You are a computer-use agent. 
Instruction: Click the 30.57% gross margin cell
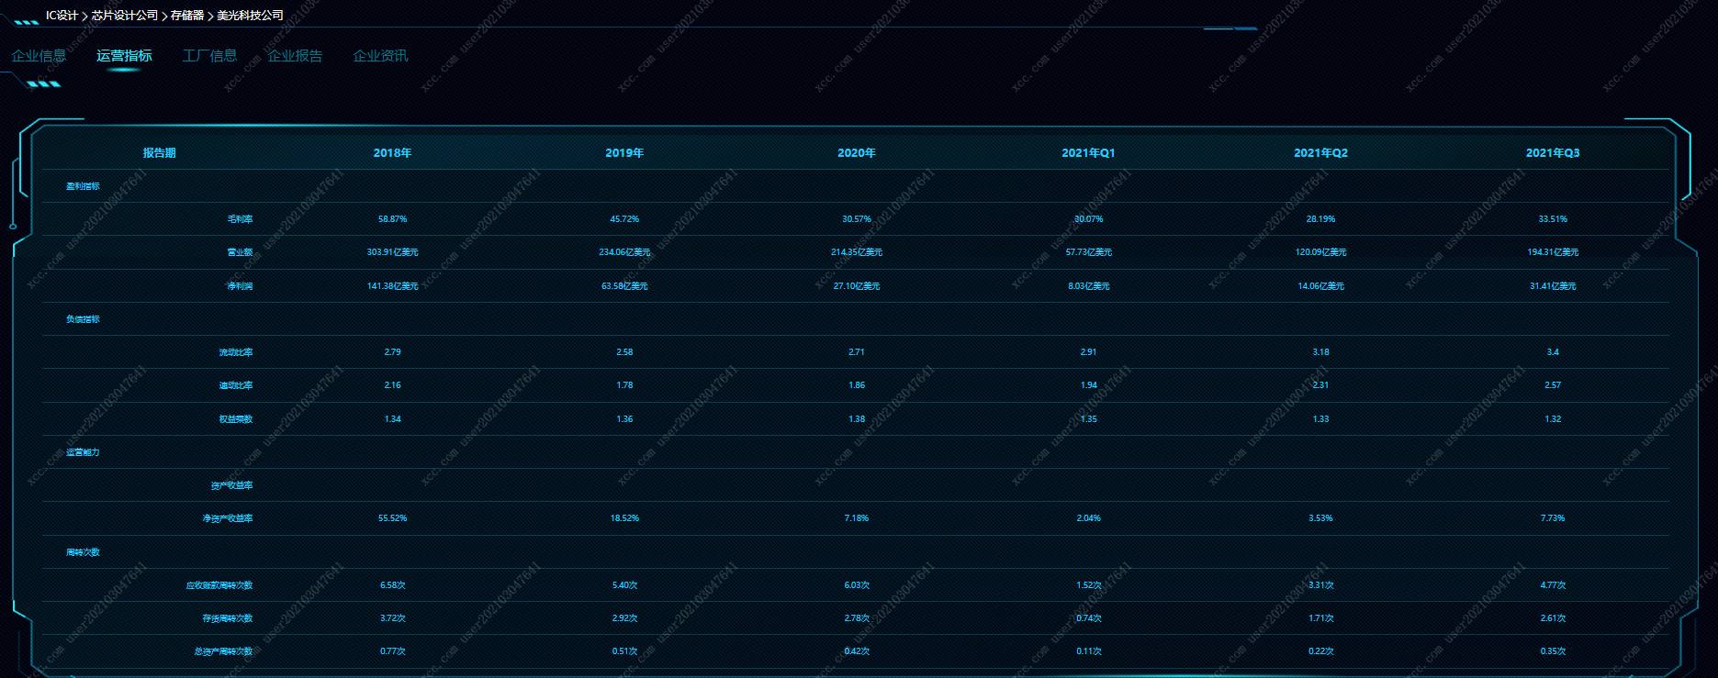pyautogui.click(x=857, y=219)
